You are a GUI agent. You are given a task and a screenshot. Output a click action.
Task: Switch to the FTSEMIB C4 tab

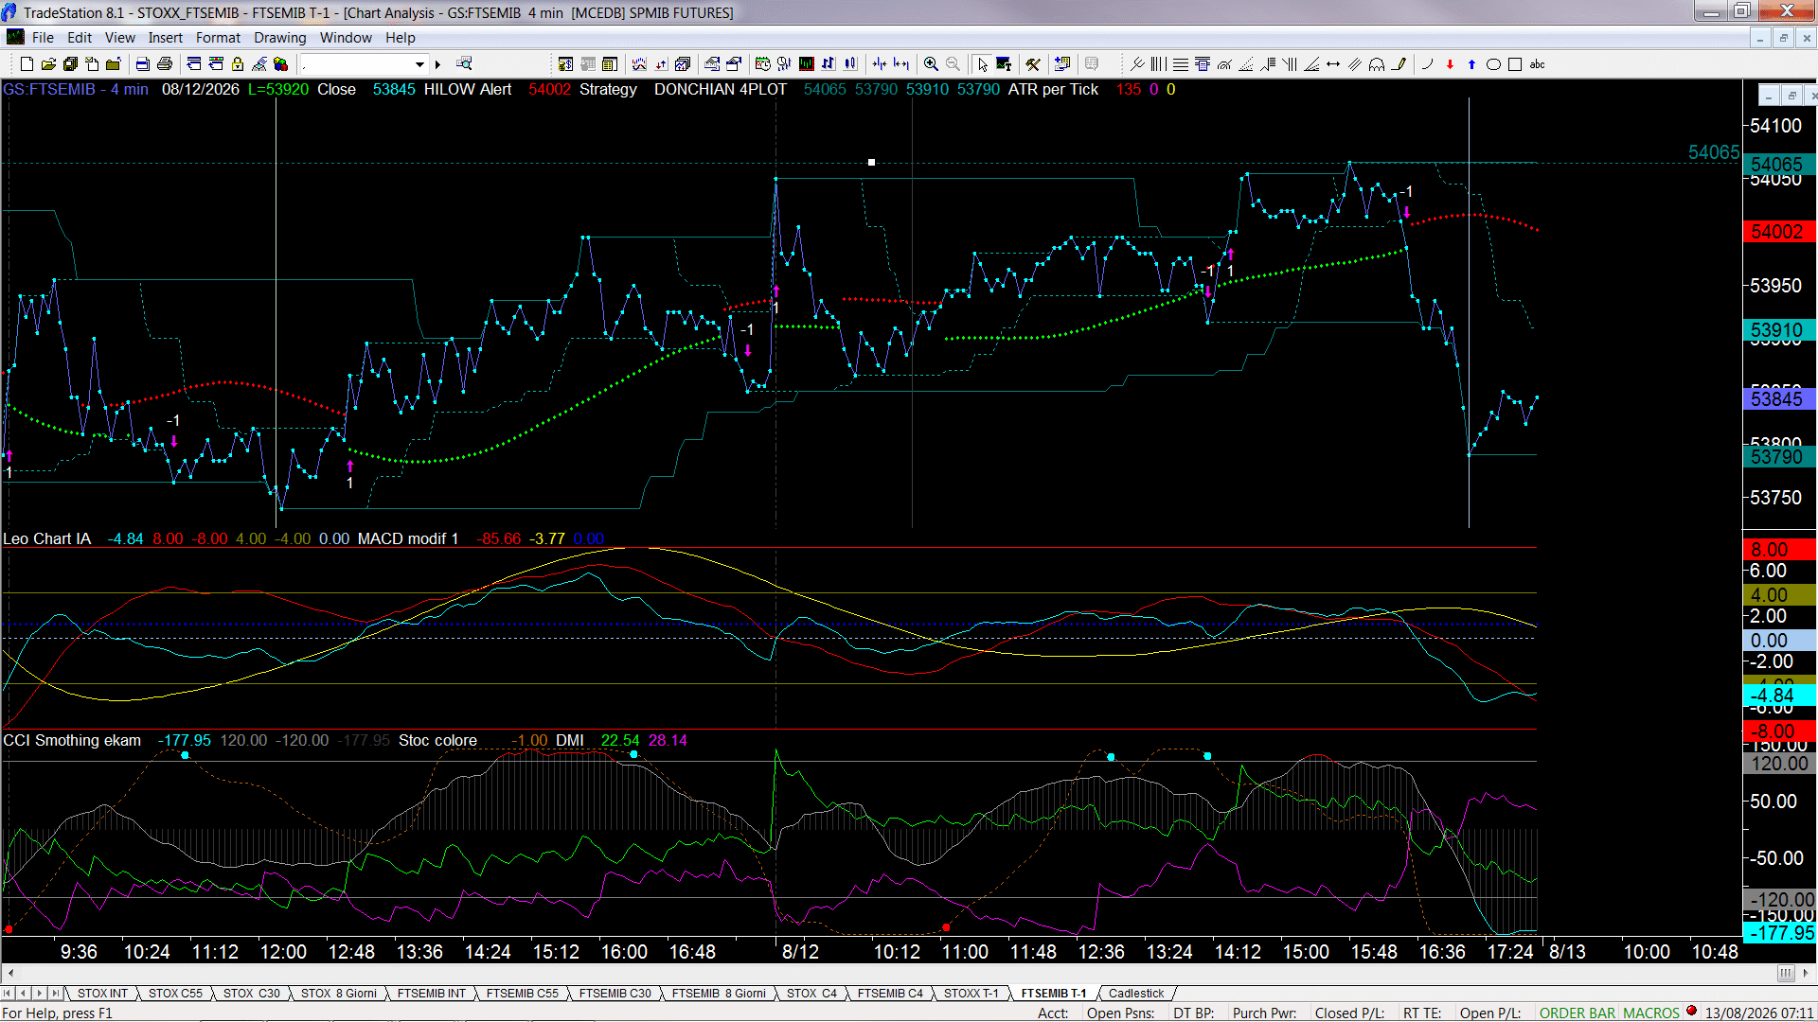click(x=890, y=994)
